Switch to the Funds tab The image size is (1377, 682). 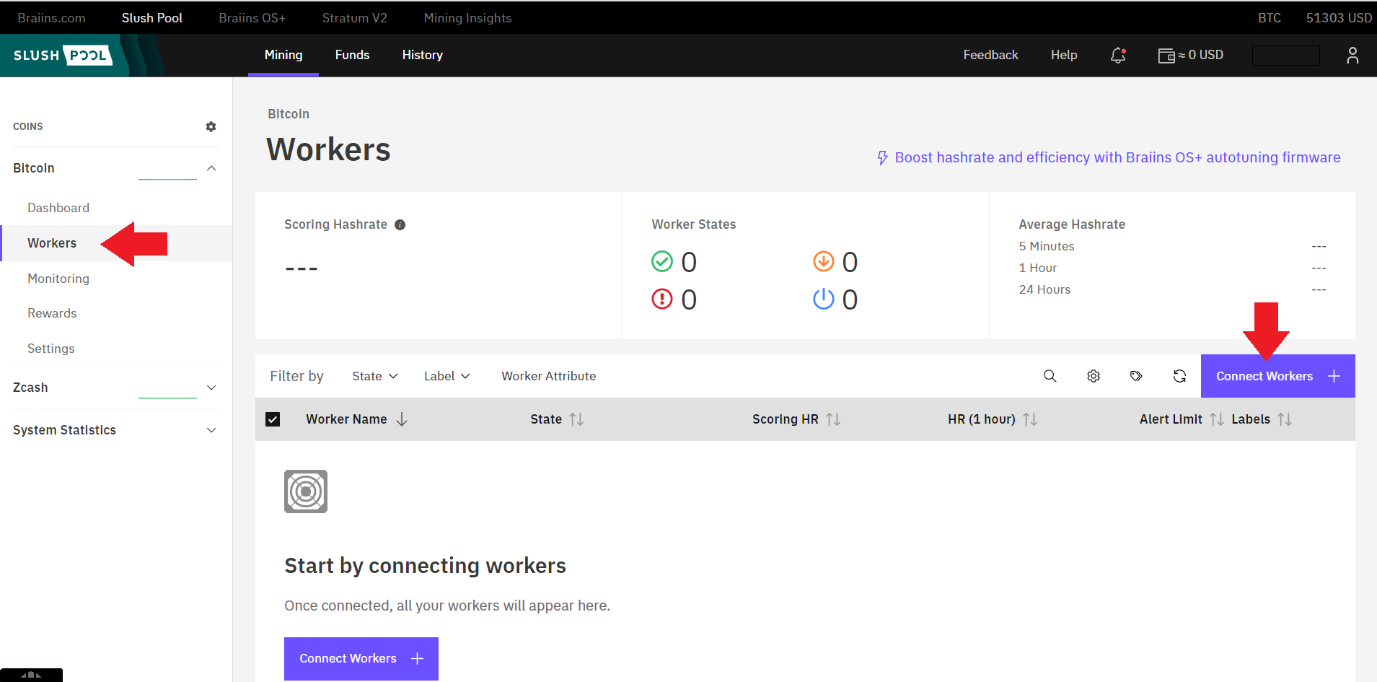point(352,55)
